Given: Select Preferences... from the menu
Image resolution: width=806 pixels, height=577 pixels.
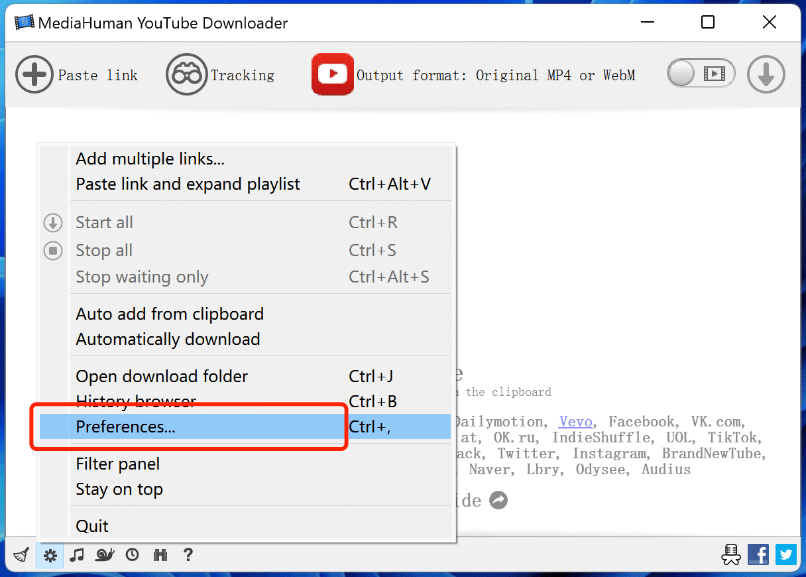Looking at the screenshot, I should click(x=125, y=426).
